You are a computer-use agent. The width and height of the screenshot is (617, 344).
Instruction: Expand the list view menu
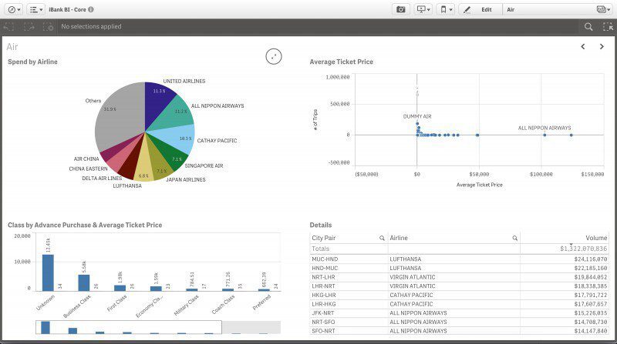pos(36,9)
